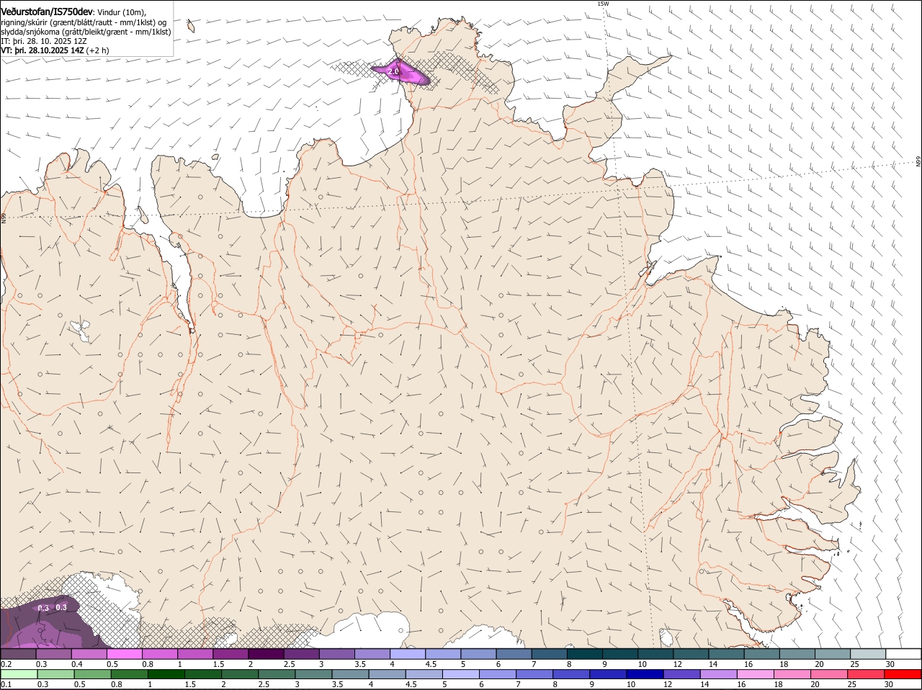Select the 1 darkest green swatch in lower legend row
922x690 pixels.
point(166,675)
